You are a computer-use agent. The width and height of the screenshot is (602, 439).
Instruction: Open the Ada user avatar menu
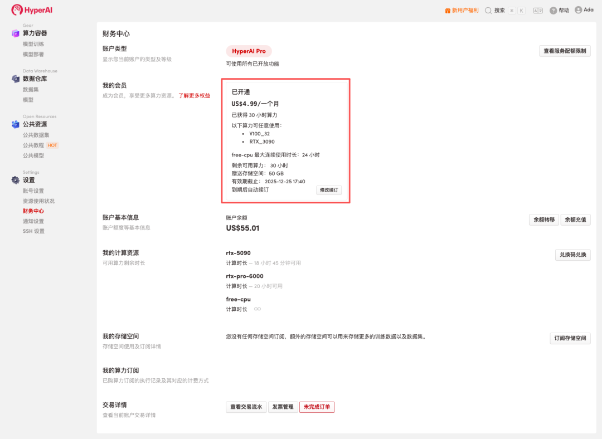(579, 10)
